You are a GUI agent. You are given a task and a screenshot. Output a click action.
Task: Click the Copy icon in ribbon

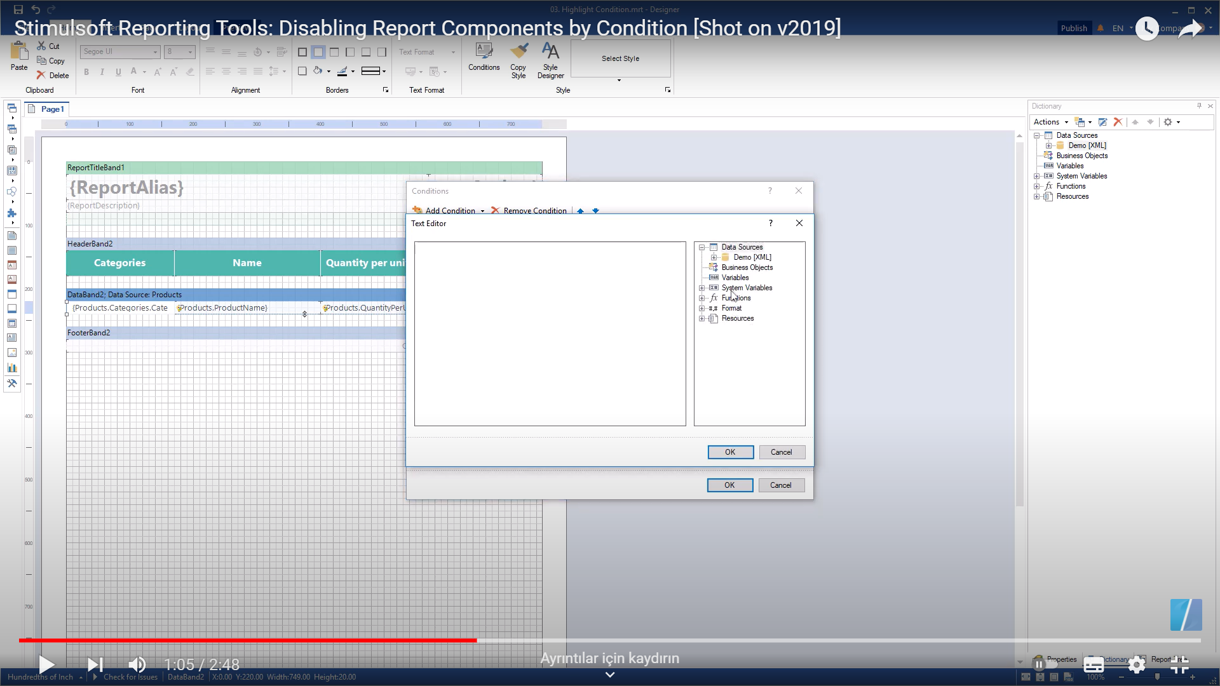(x=41, y=60)
